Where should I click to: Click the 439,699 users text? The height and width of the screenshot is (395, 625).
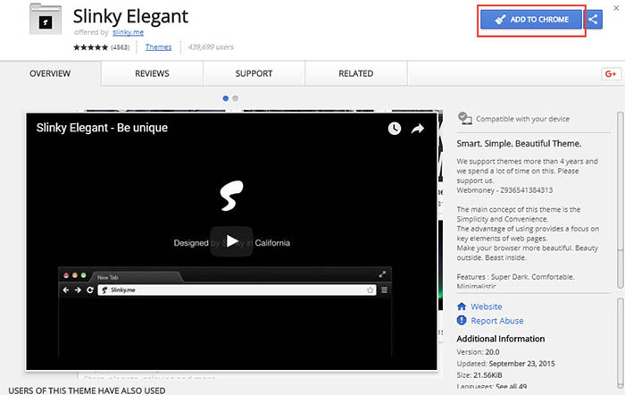pos(211,47)
